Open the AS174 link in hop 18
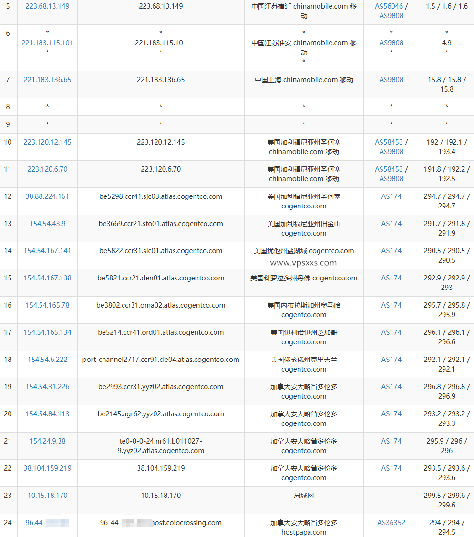This screenshot has width=474, height=537. point(391,359)
